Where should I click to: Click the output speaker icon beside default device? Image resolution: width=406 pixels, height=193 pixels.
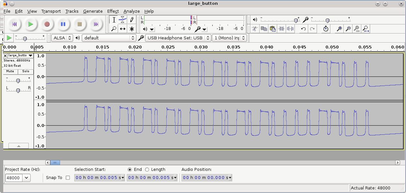(x=78, y=38)
